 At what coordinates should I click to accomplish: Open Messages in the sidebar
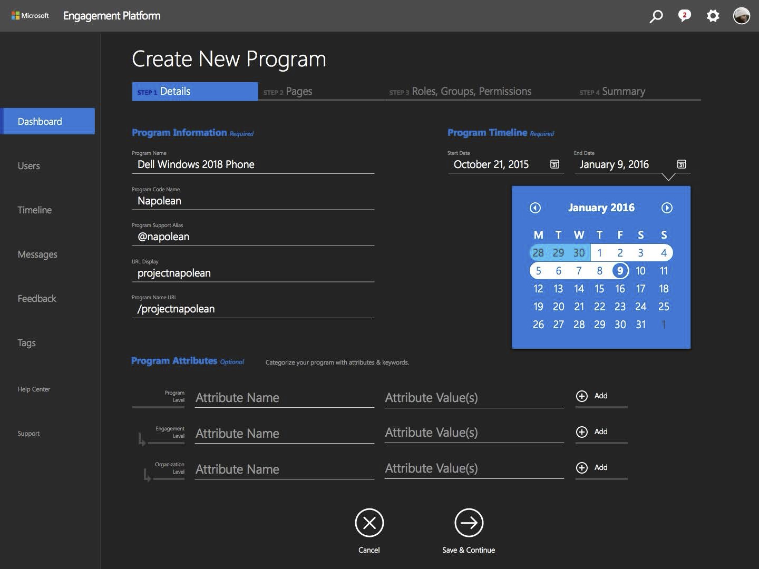tap(37, 254)
